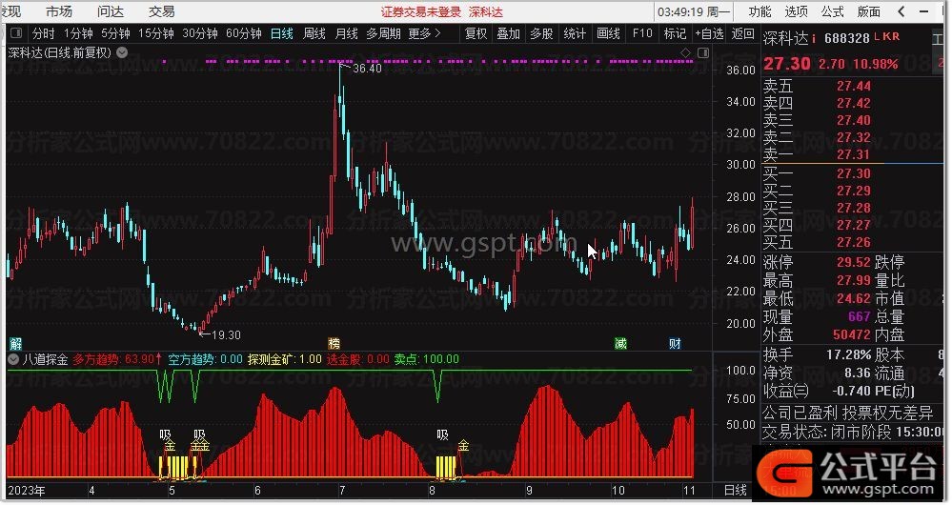Open F10 company information
This screenshot has width=952, height=505.
(641, 33)
